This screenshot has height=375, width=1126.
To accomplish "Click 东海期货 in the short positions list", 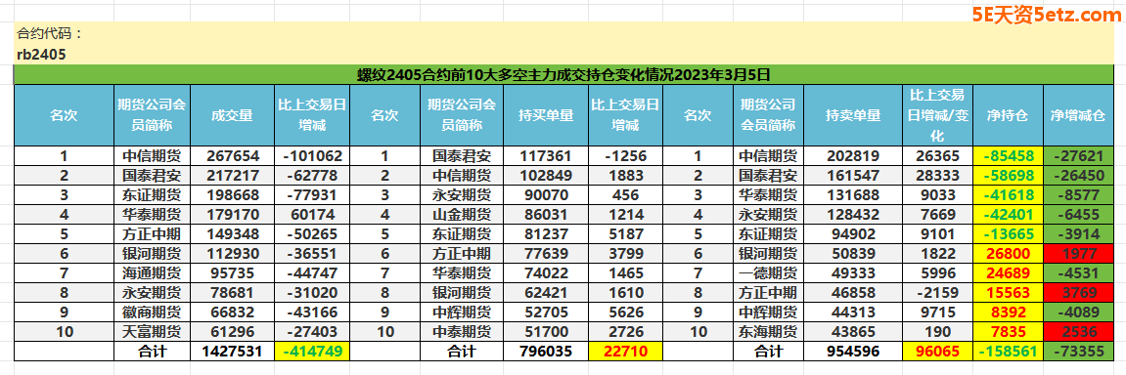I will 768,331.
